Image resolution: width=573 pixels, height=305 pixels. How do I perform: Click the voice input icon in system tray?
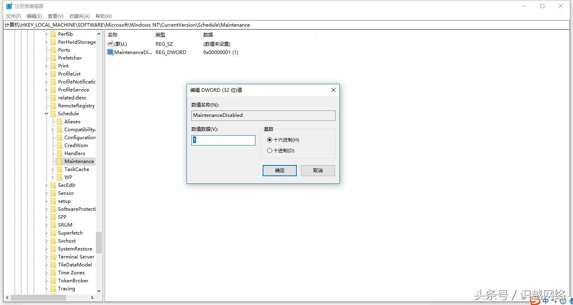[x=571, y=301]
